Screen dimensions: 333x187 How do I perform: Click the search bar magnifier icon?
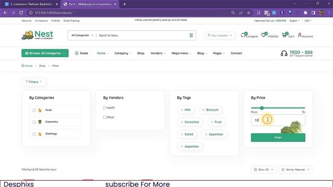click(191, 35)
